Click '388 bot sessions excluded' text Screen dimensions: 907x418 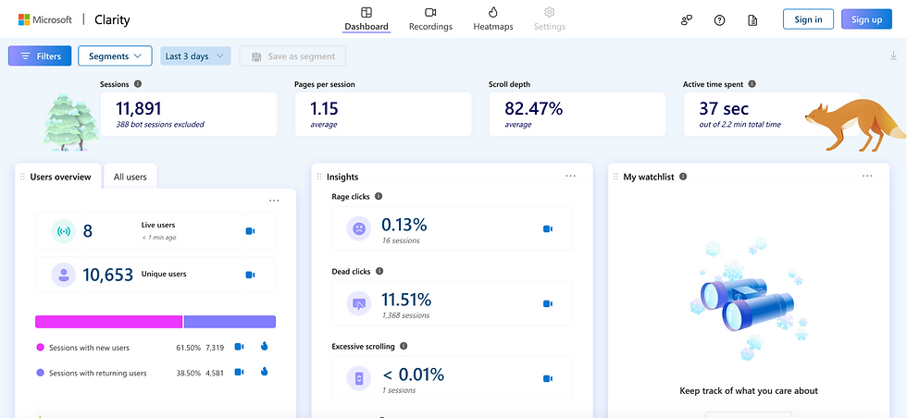click(x=160, y=124)
